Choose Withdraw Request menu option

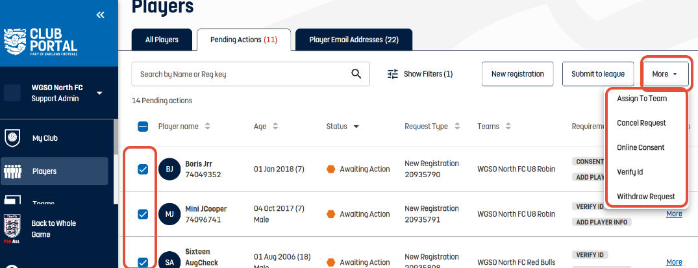click(x=646, y=197)
